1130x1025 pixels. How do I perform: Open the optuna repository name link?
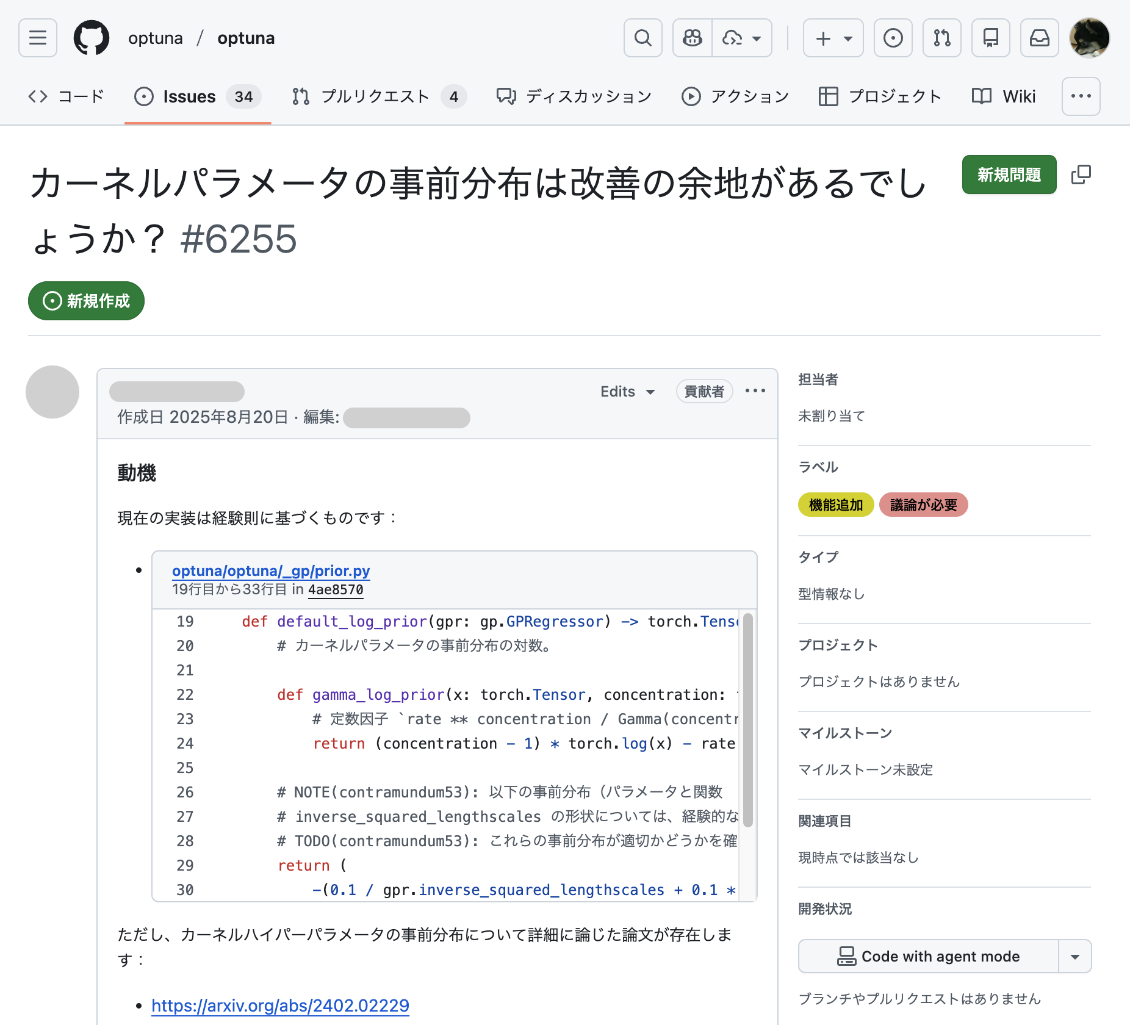click(246, 38)
